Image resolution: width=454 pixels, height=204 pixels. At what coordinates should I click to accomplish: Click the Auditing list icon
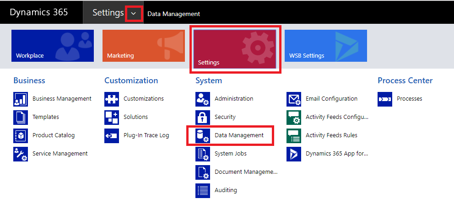click(203, 190)
